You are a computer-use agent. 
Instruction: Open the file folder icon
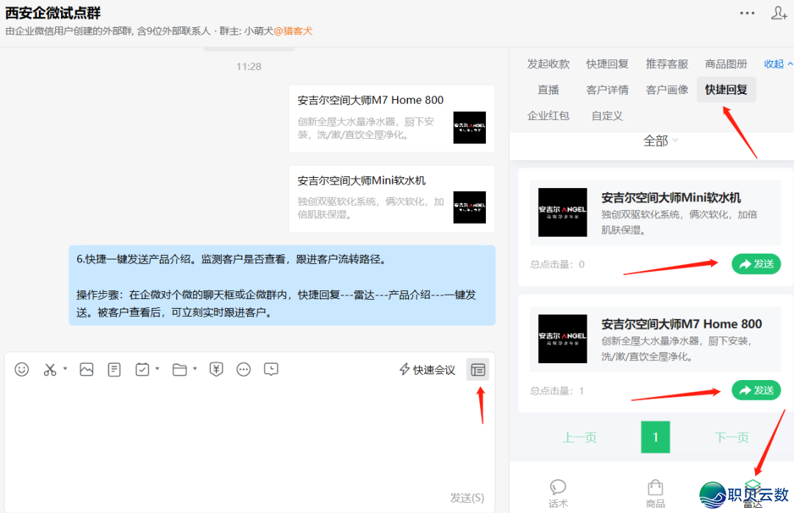(180, 370)
